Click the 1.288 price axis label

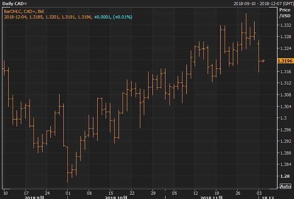click(286, 153)
